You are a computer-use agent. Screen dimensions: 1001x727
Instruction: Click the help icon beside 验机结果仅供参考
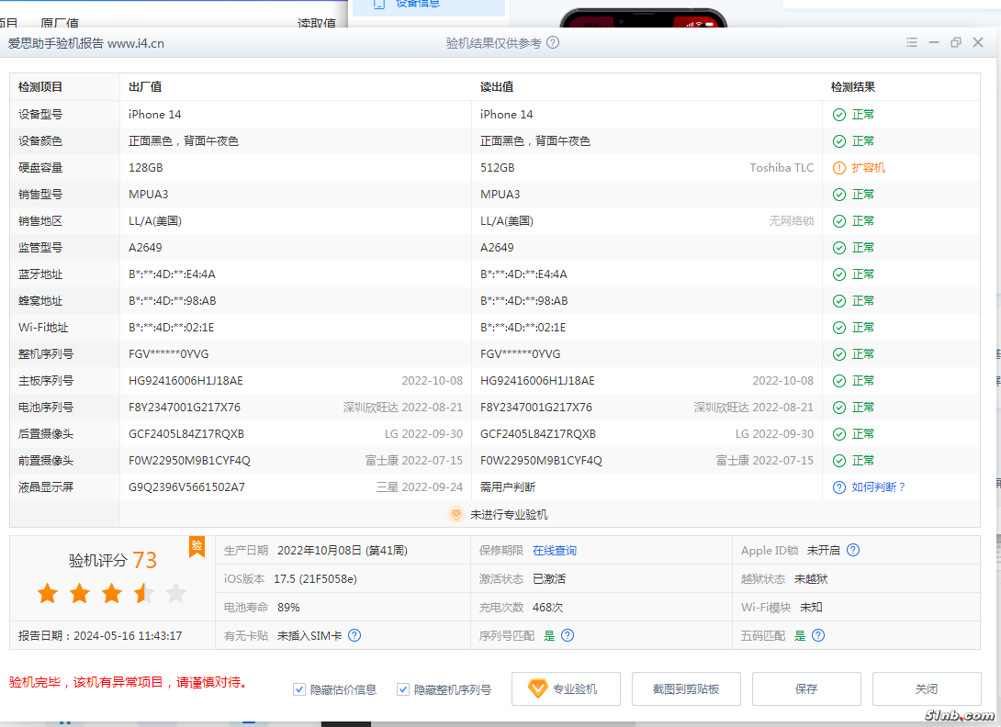click(x=553, y=43)
